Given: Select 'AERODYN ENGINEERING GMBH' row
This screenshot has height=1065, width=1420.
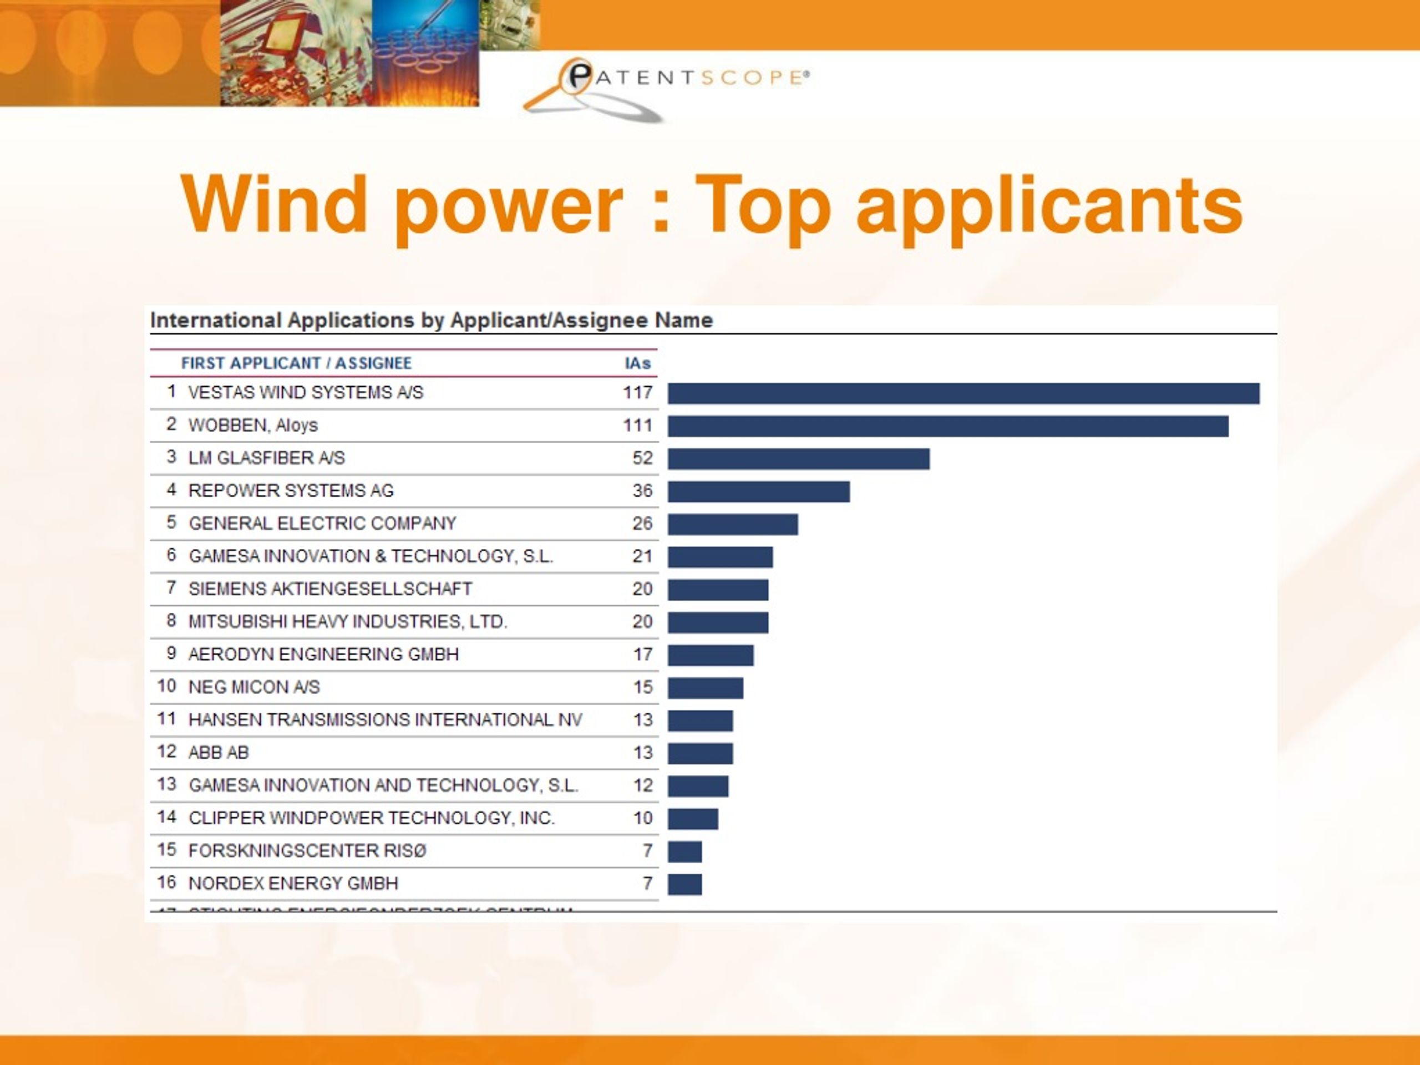Looking at the screenshot, I should [404, 654].
